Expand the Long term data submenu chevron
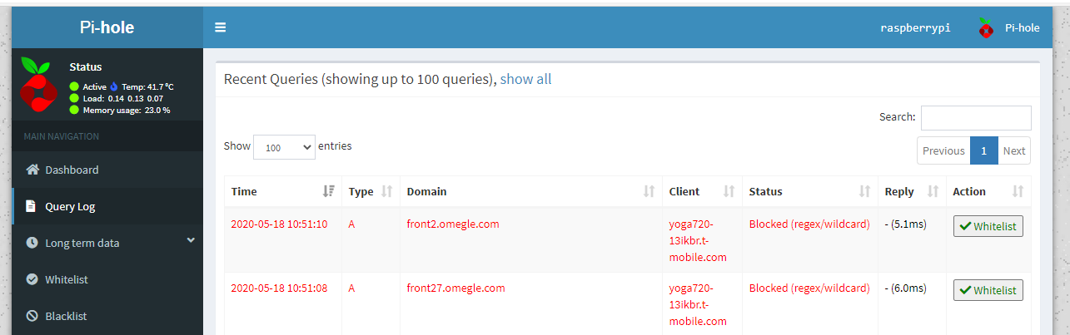Image resolution: width=1070 pixels, height=335 pixels. click(x=191, y=241)
